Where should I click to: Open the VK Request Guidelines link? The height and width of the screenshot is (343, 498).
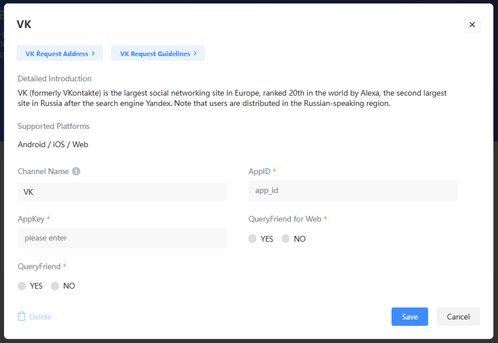pos(155,54)
